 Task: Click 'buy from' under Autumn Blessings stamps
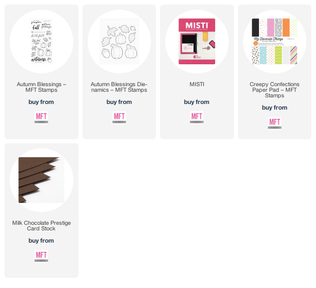(41, 102)
